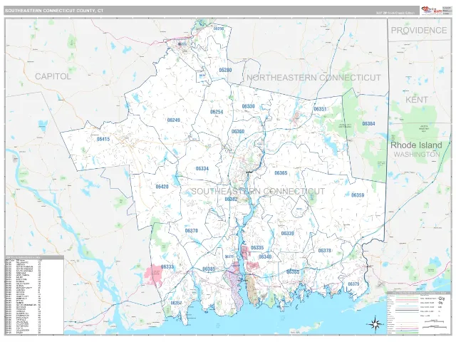Click ZIP code label 06384
The width and height of the screenshot is (456, 342).
[368, 123]
